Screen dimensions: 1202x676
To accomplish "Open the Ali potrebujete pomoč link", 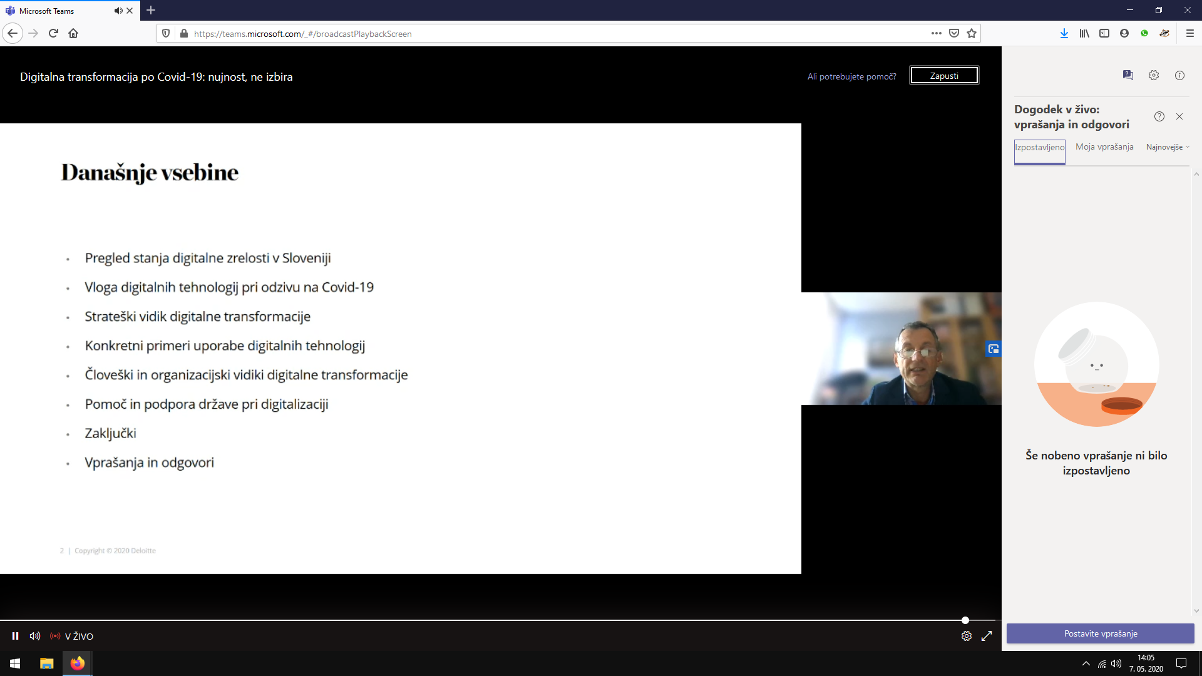I will point(851,76).
